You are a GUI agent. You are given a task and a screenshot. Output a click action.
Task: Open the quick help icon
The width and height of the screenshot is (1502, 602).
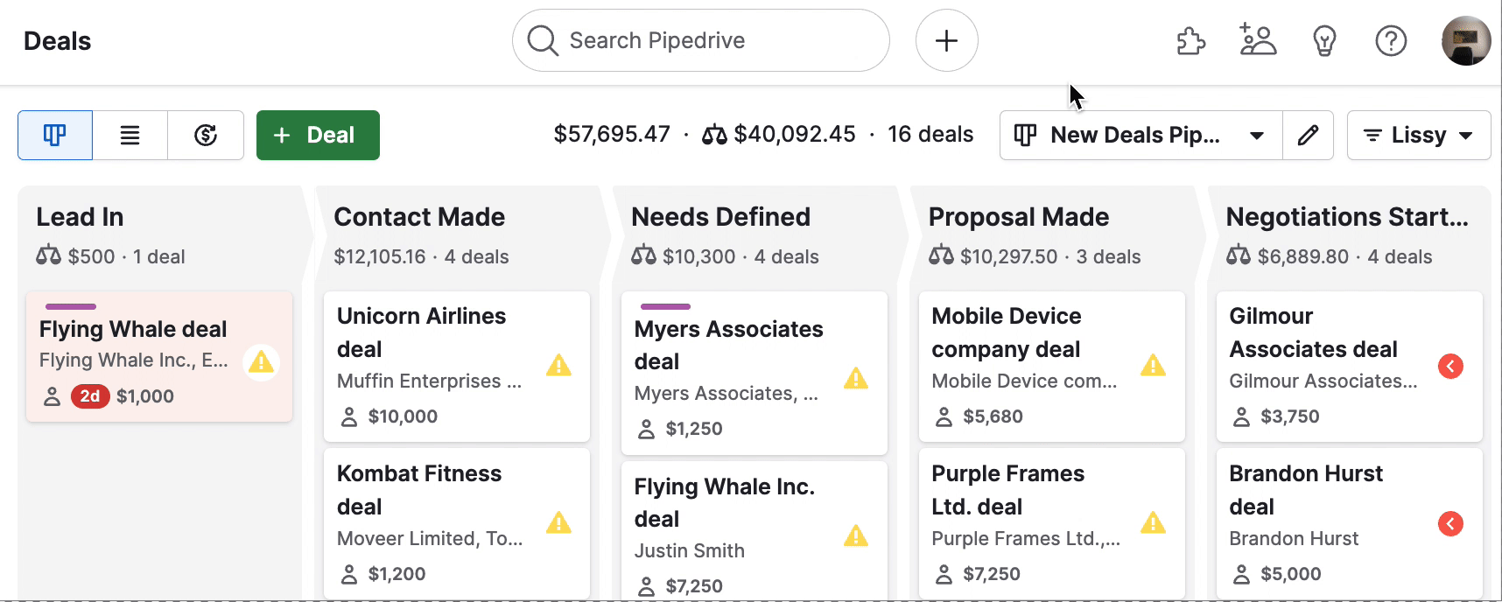click(1391, 40)
